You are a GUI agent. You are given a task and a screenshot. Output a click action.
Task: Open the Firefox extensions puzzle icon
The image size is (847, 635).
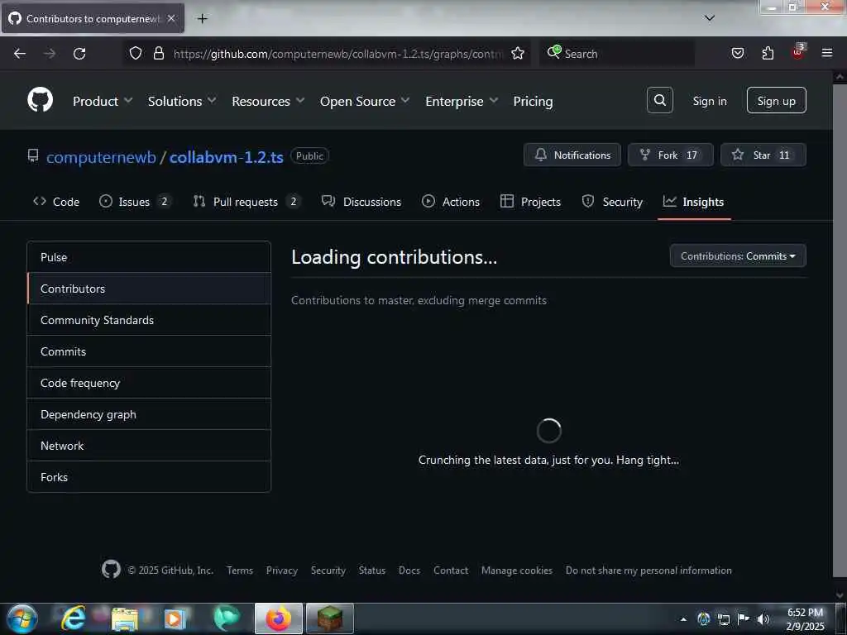pyautogui.click(x=768, y=53)
